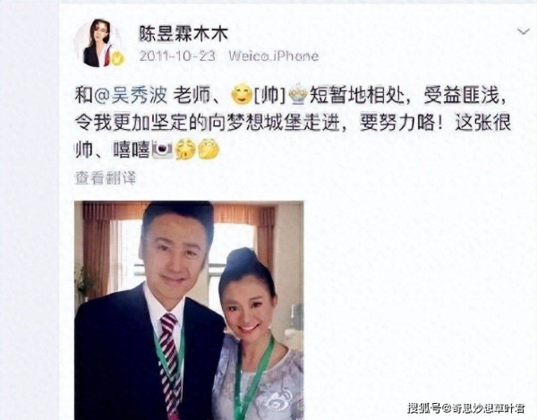Open the post author's profile avatar

[x=98, y=42]
